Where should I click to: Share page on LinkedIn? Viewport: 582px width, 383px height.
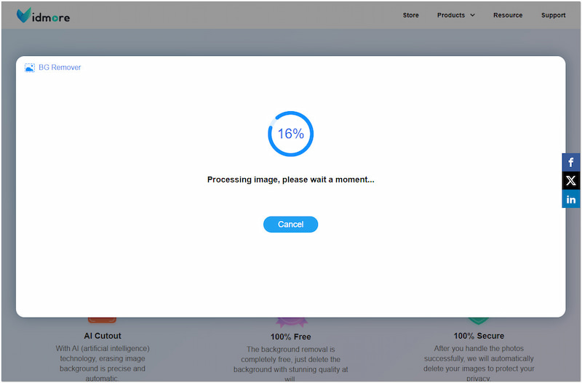pyautogui.click(x=571, y=199)
